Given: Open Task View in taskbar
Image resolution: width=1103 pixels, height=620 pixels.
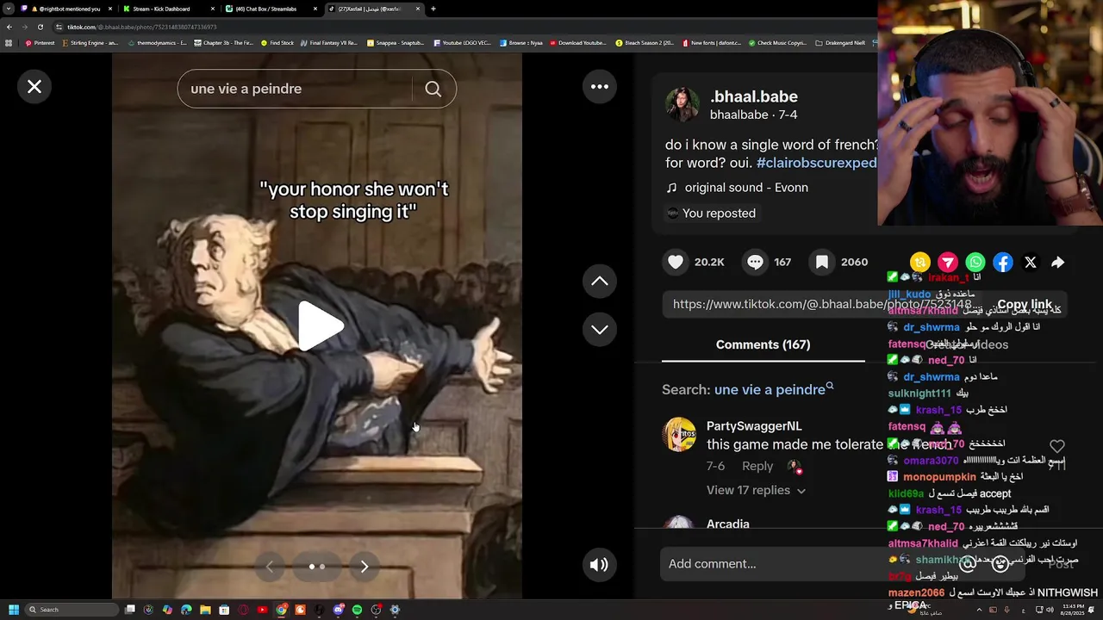Looking at the screenshot, I should point(129,610).
